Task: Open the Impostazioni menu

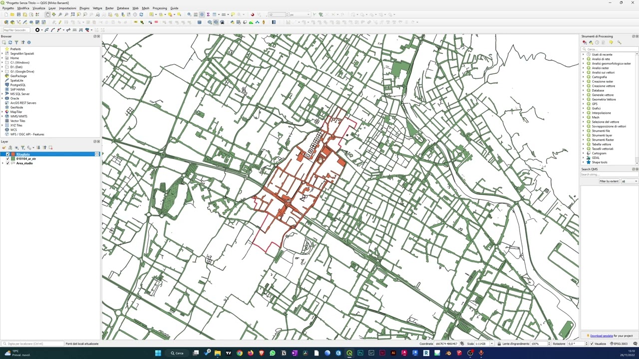Action: [67, 8]
